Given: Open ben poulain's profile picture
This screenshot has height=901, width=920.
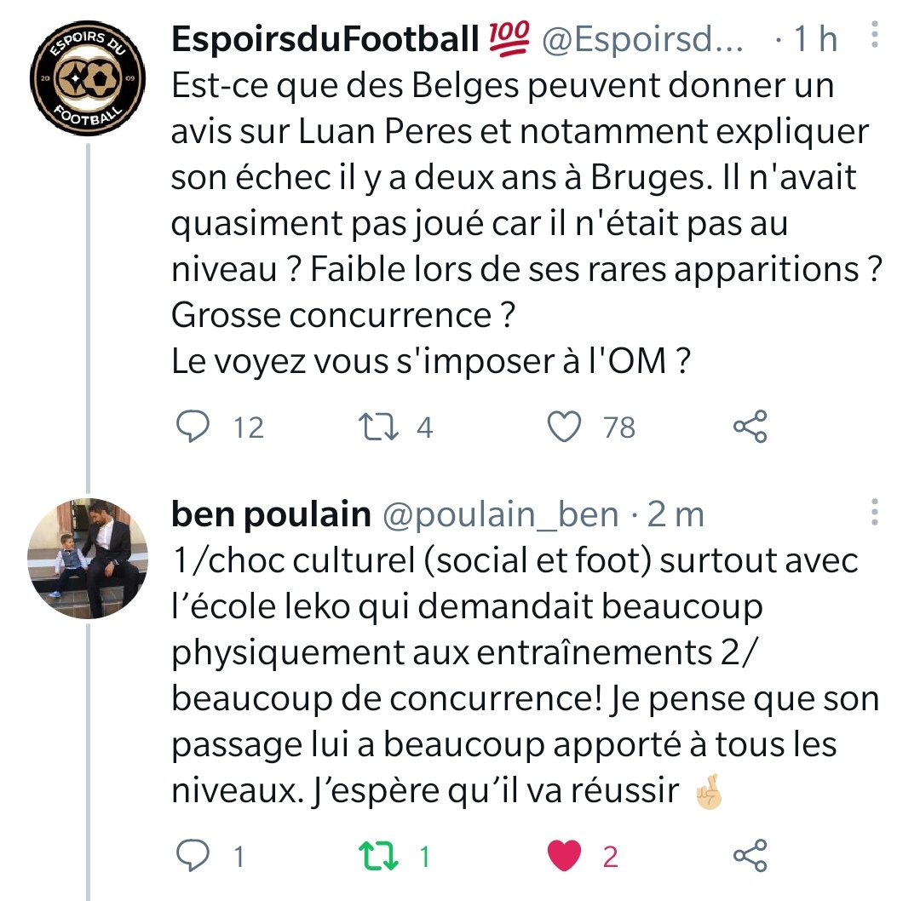Looking at the screenshot, I should click(89, 558).
